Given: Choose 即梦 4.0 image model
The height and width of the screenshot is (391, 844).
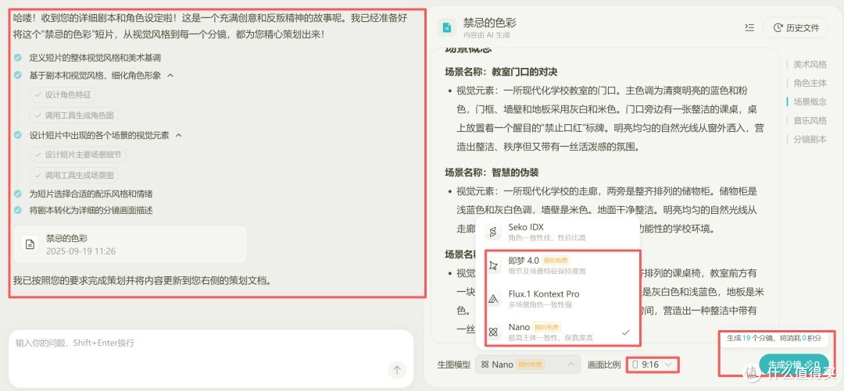Looking at the screenshot, I should [x=558, y=265].
